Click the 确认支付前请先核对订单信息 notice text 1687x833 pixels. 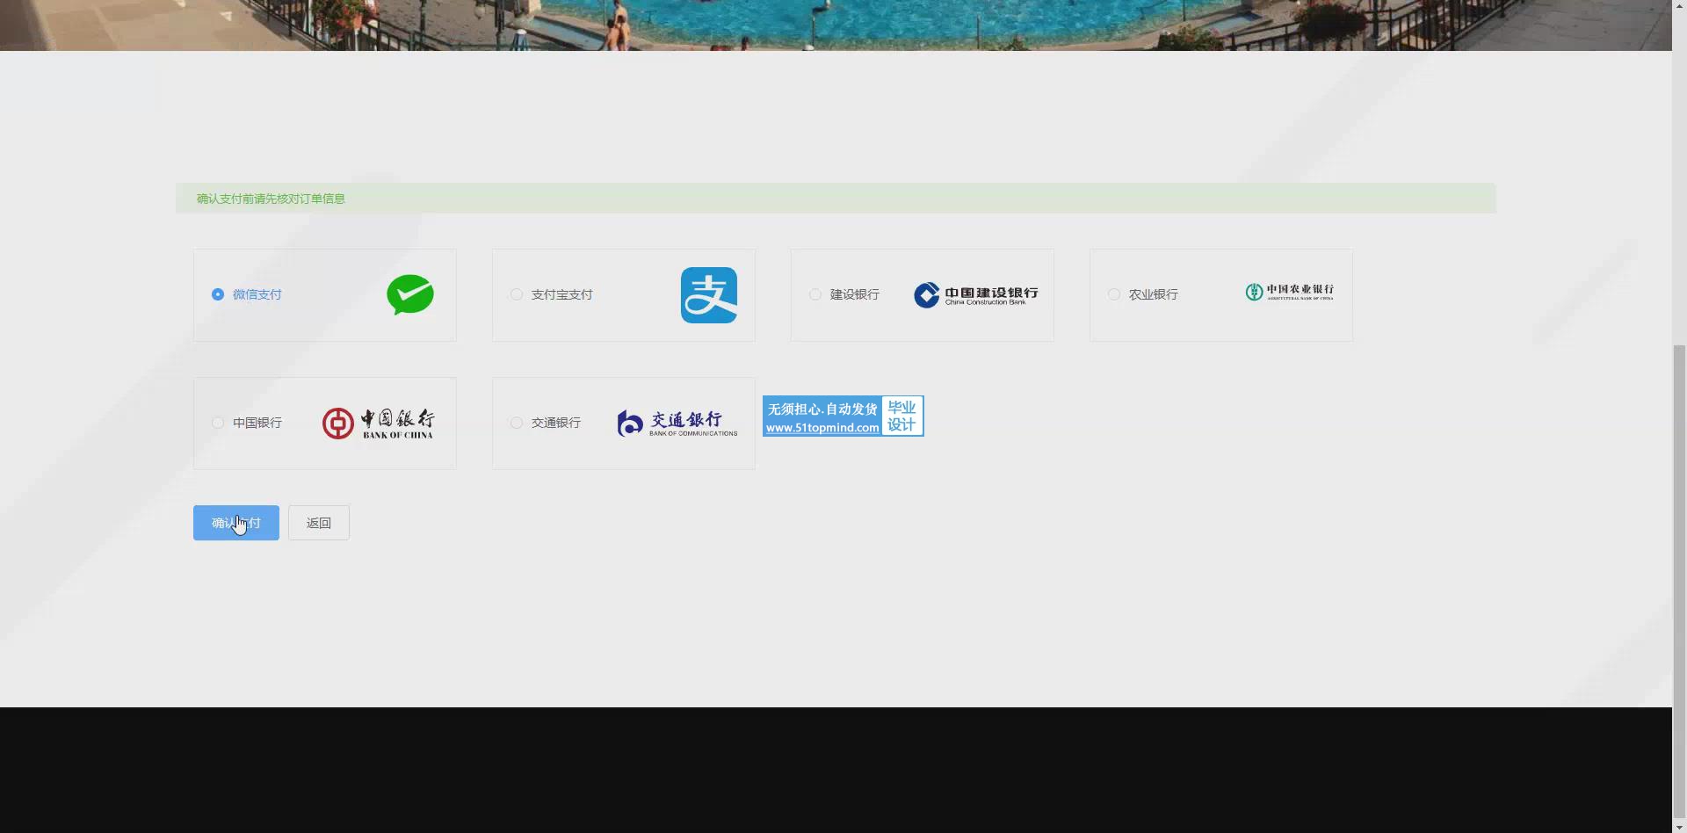[x=271, y=199]
